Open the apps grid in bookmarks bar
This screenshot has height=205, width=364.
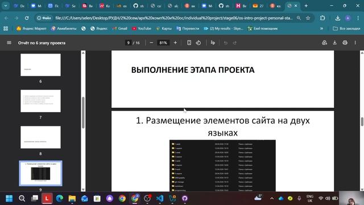coord(6,28)
